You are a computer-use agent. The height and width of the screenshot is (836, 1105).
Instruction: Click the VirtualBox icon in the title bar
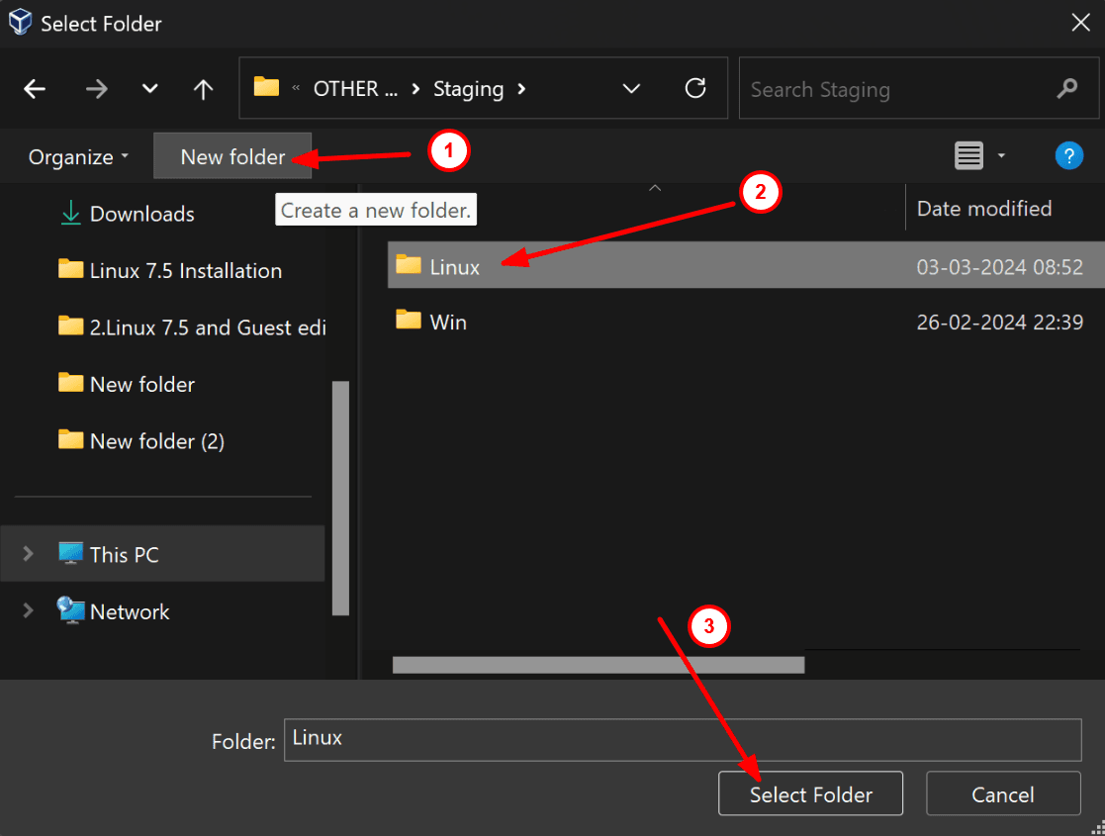point(20,22)
